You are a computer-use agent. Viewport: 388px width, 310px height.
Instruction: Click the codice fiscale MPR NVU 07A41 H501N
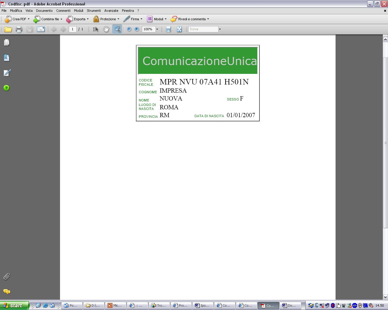(x=204, y=82)
